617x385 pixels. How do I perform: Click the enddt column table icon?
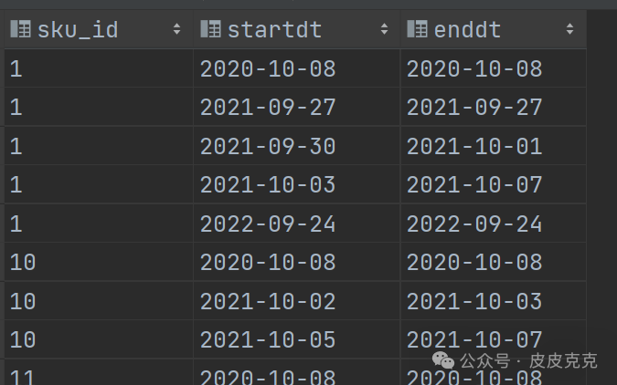click(x=417, y=29)
